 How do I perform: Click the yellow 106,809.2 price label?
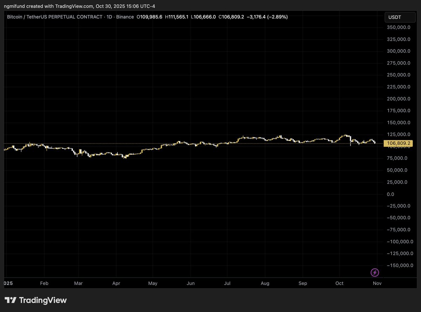pyautogui.click(x=398, y=143)
